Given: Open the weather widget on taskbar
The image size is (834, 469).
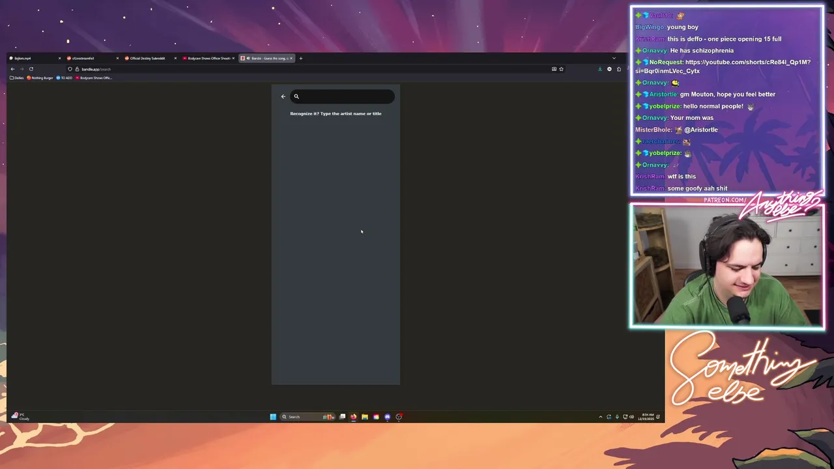Looking at the screenshot, I should coord(20,417).
